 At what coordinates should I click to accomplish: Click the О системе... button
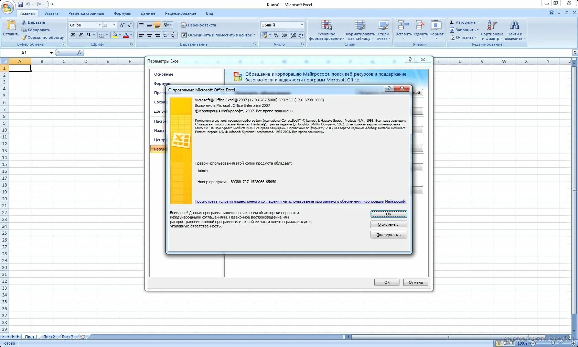tap(389, 224)
